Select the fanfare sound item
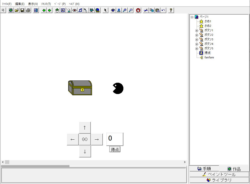This screenshot has width=250, height=184. click(209, 57)
